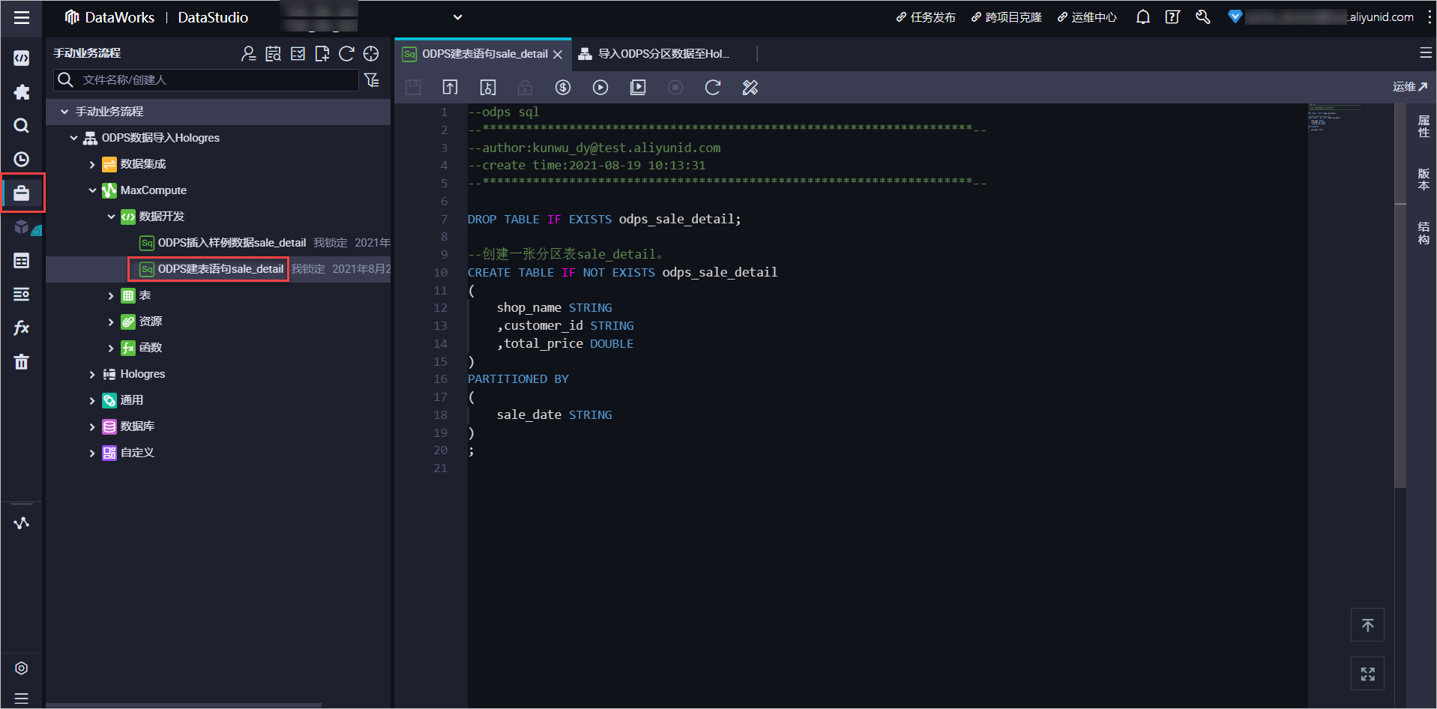The image size is (1437, 709).
Task: Collapse the 手动业务流程 root node
Action: click(64, 112)
